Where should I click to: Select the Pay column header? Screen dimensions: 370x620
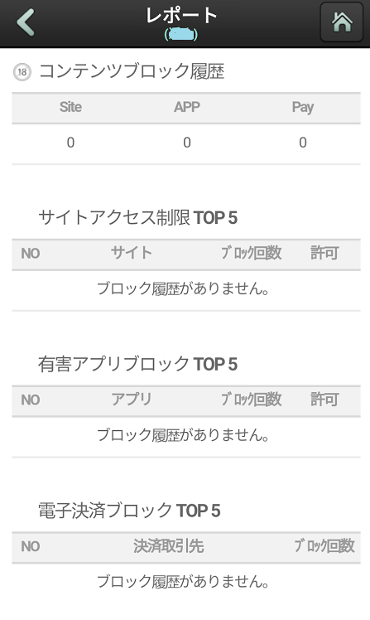point(303,108)
